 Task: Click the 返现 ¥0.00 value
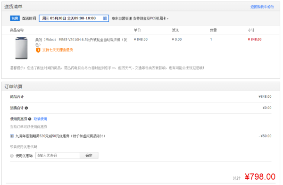(177, 39)
